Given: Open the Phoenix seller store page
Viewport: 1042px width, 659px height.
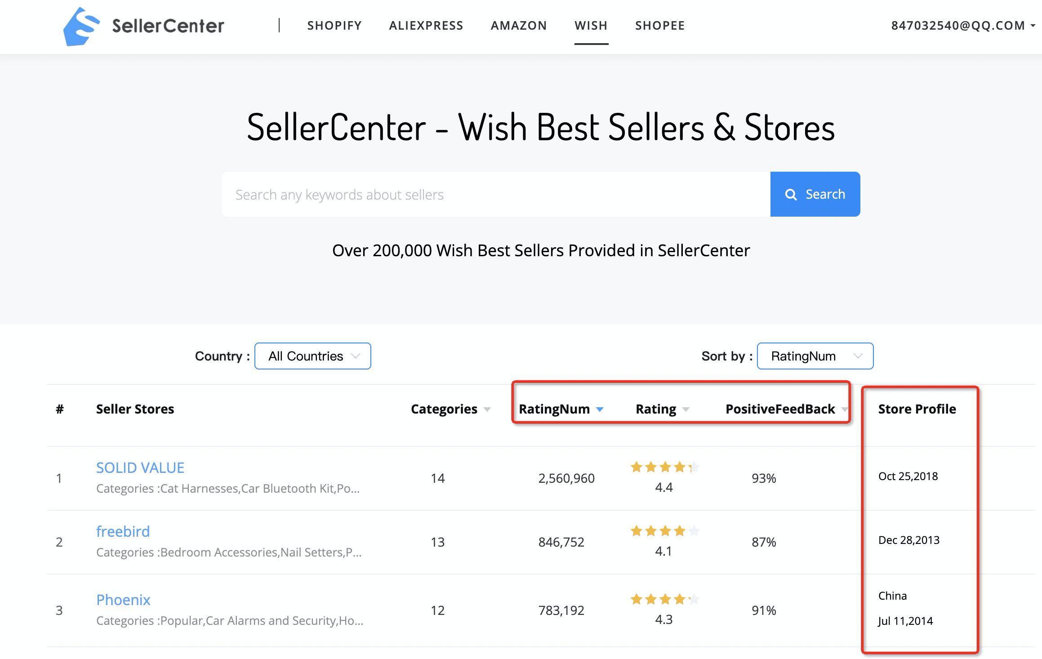Looking at the screenshot, I should [123, 600].
